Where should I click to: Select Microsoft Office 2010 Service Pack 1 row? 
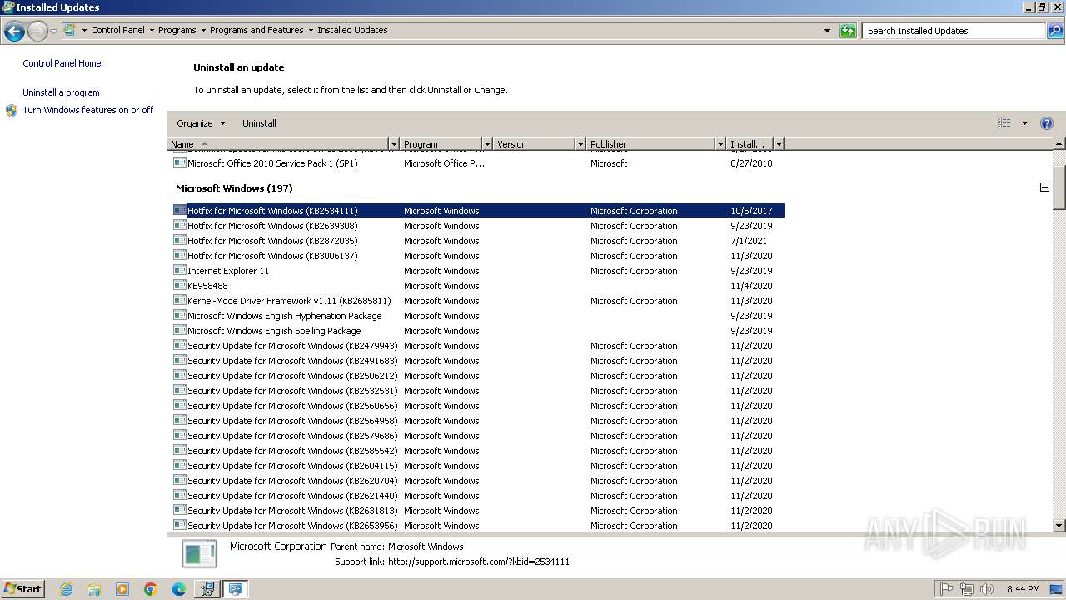point(478,163)
